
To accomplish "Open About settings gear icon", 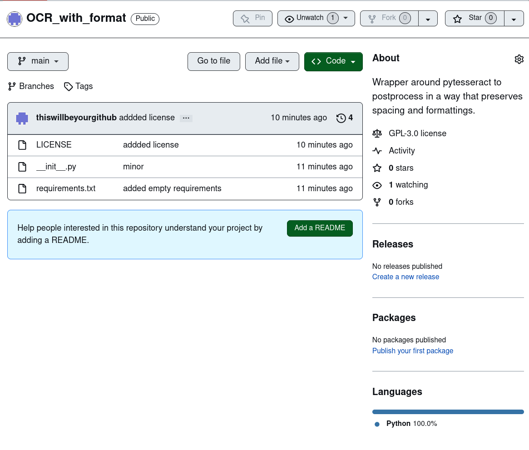I will click(519, 59).
